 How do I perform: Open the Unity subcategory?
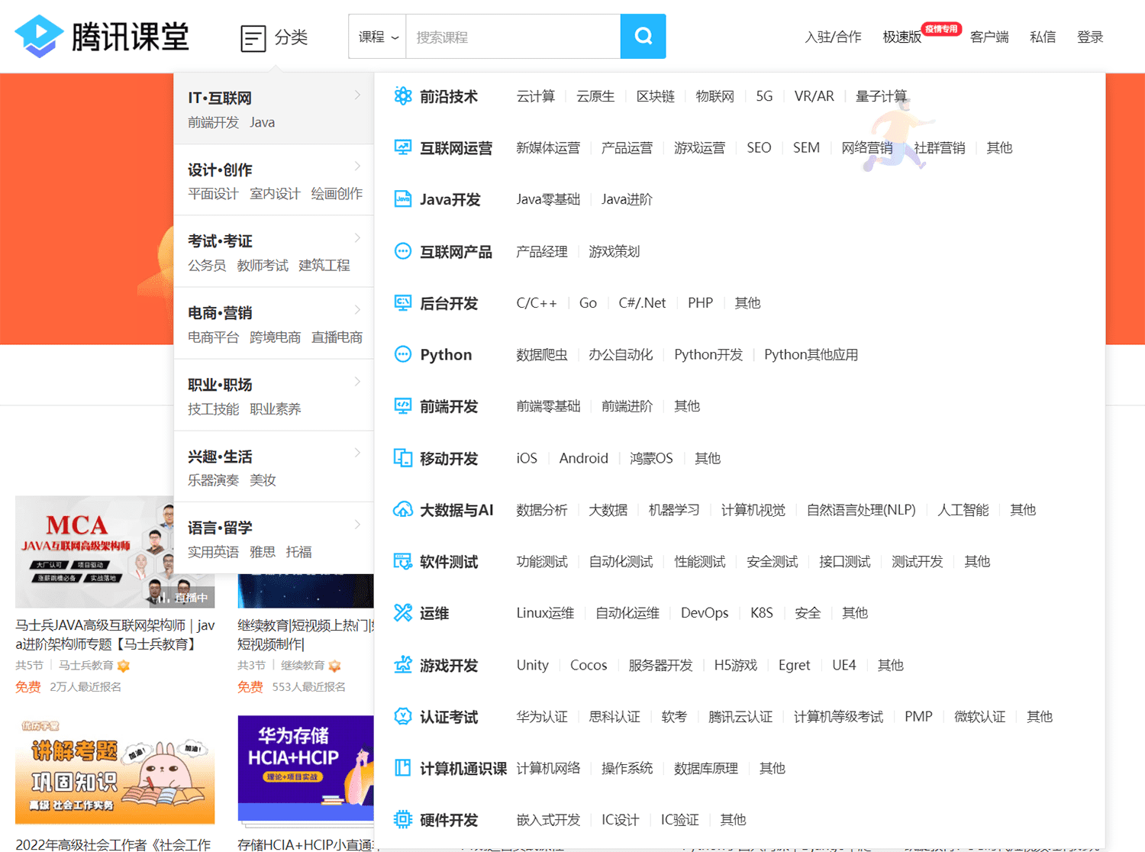(532, 665)
